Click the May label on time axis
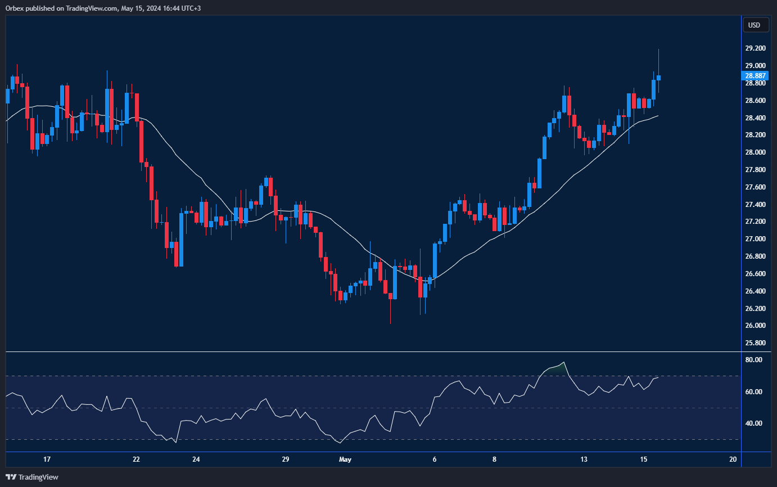Screen dimensions: 777x487 [x=345, y=459]
